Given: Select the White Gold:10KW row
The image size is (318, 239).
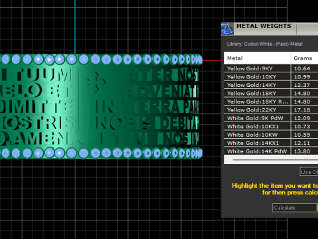Looking at the screenshot, I should pyautogui.click(x=271, y=135).
